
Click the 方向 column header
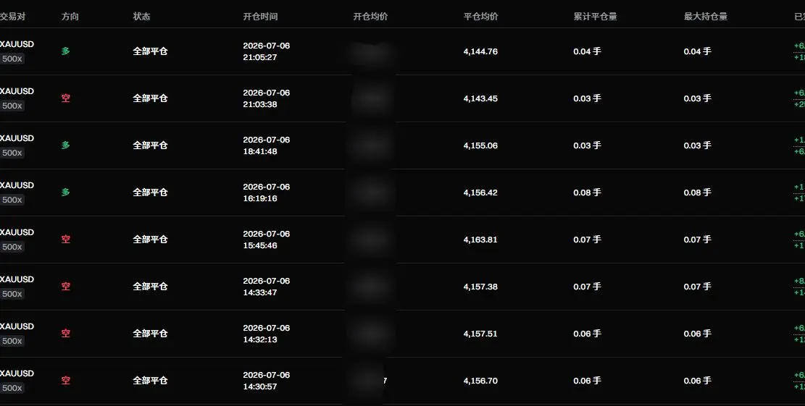[70, 17]
